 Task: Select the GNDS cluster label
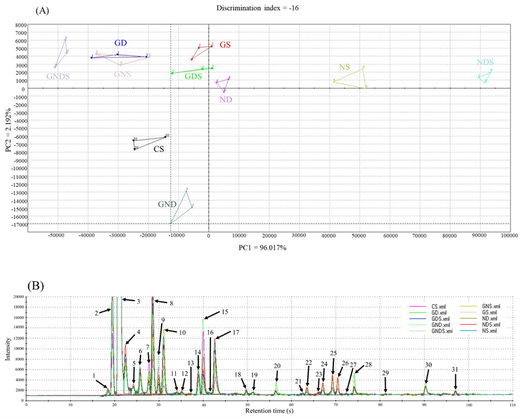tap(58, 76)
